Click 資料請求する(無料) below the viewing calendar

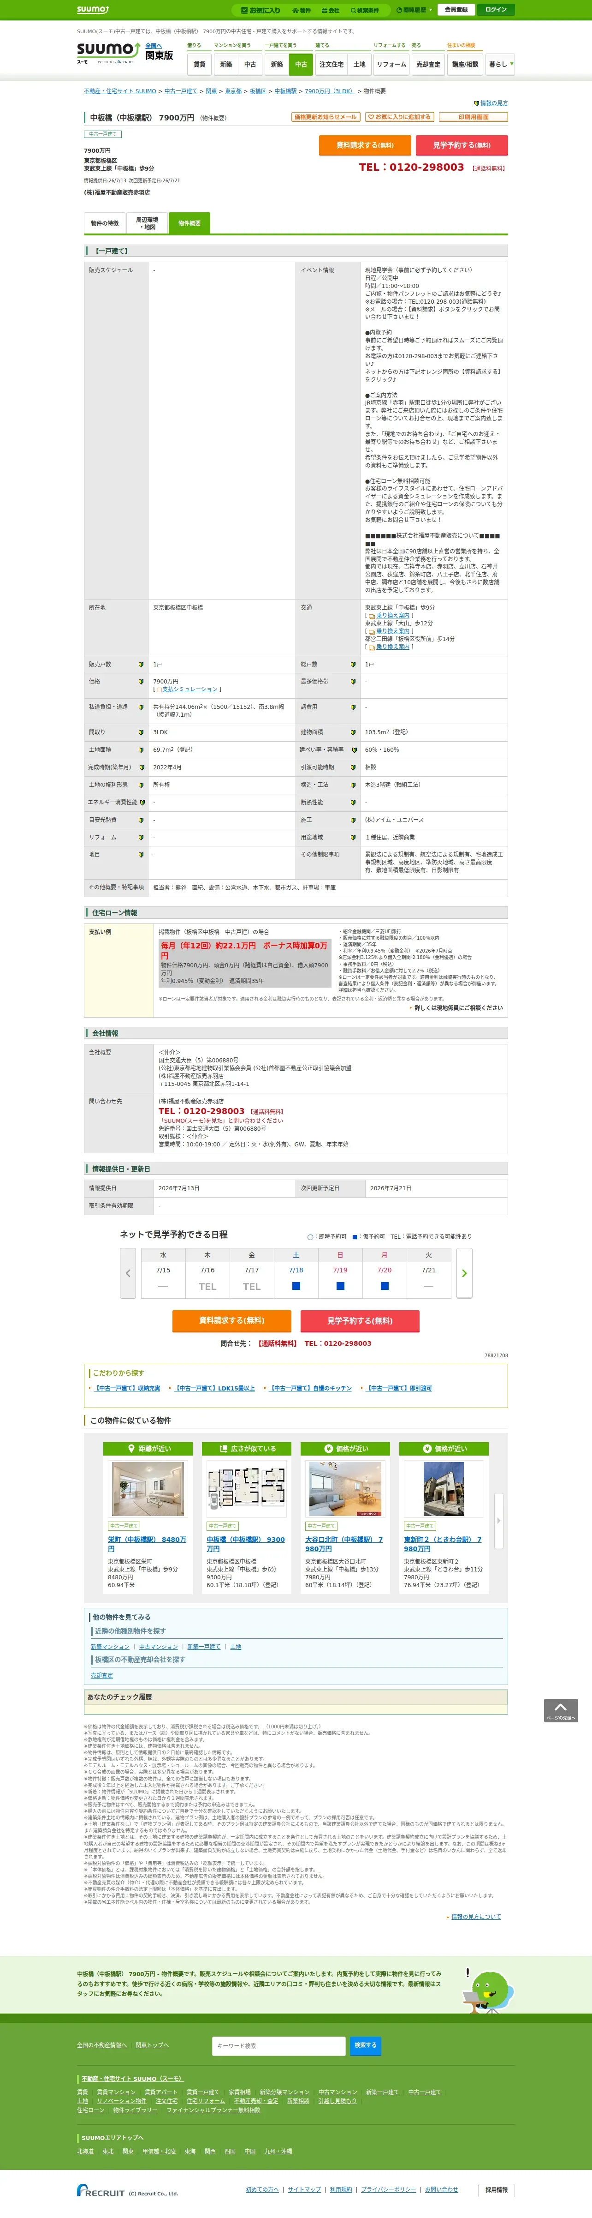pos(231,1321)
